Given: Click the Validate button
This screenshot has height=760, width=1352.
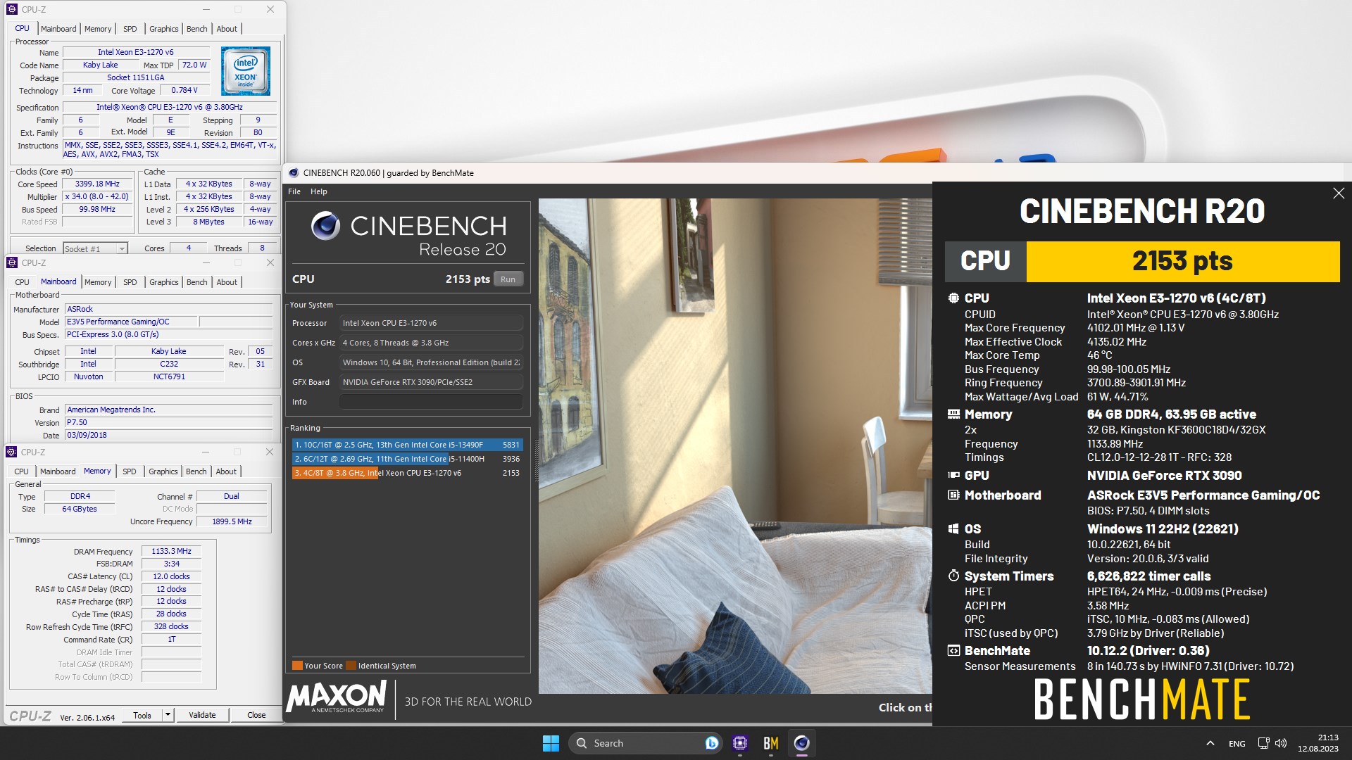Looking at the screenshot, I should [x=202, y=715].
